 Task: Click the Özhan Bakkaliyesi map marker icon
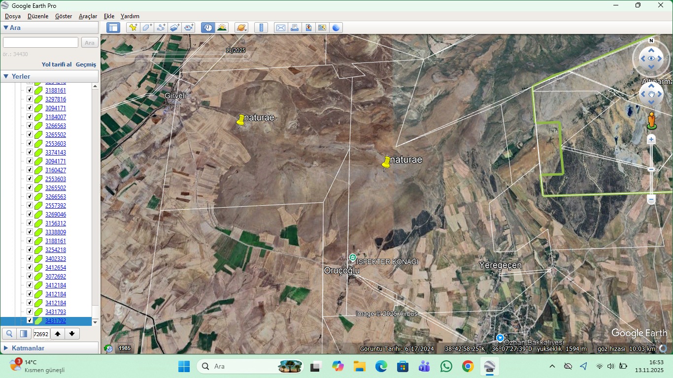point(500,338)
